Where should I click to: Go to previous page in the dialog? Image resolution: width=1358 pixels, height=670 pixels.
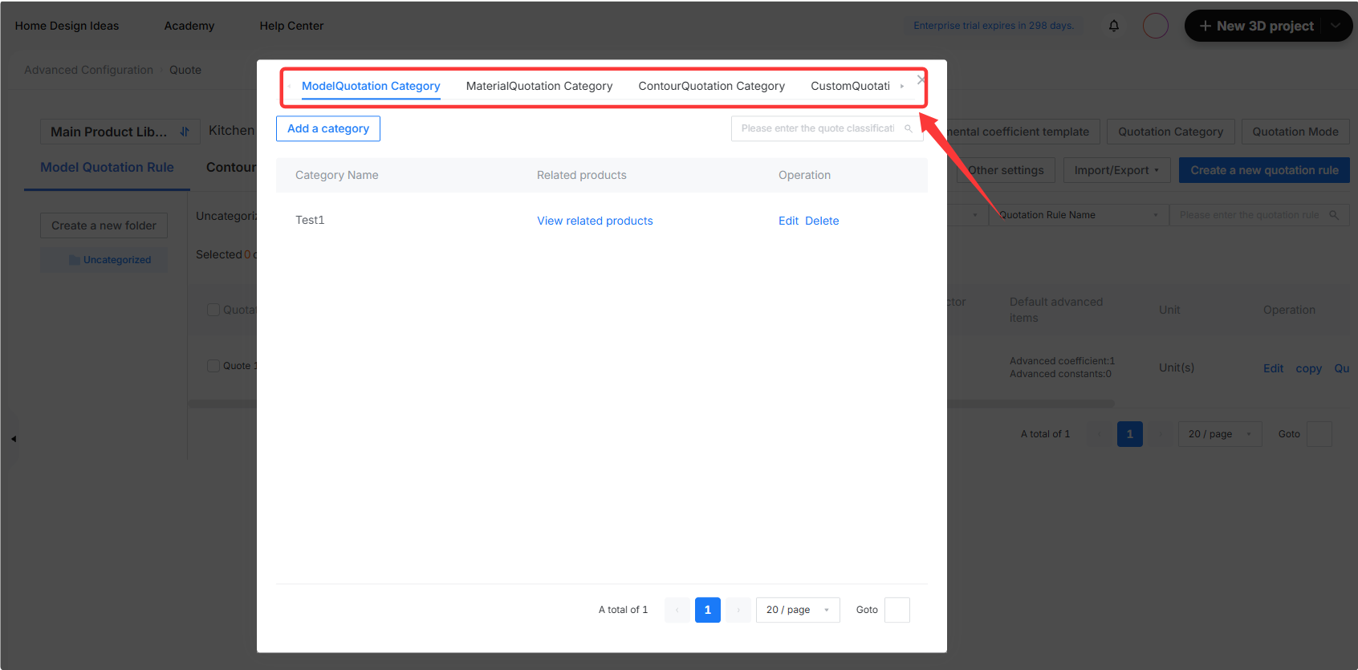point(677,610)
